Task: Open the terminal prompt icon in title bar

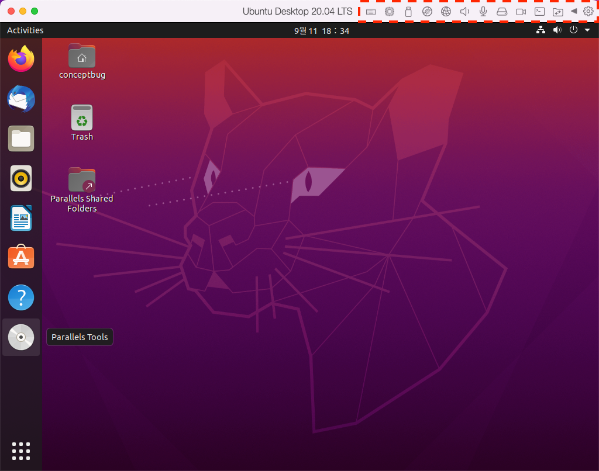Action: point(539,12)
